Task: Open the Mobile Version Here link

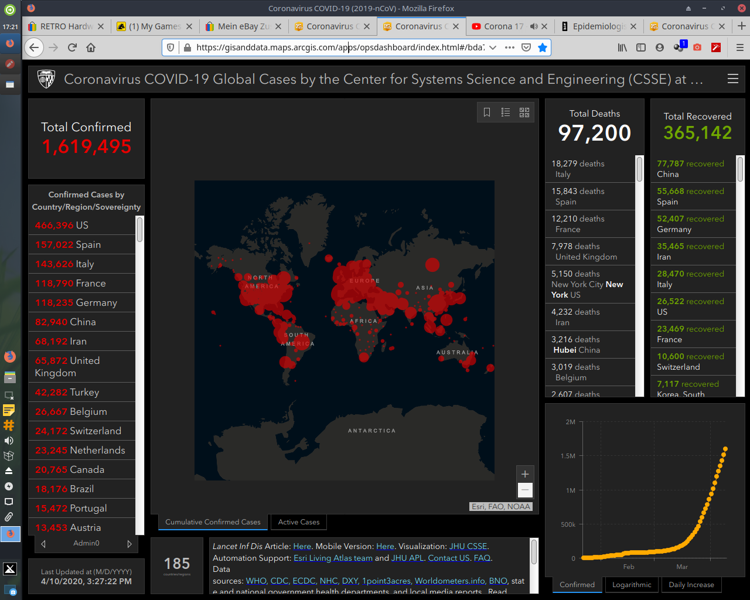Action: point(385,546)
